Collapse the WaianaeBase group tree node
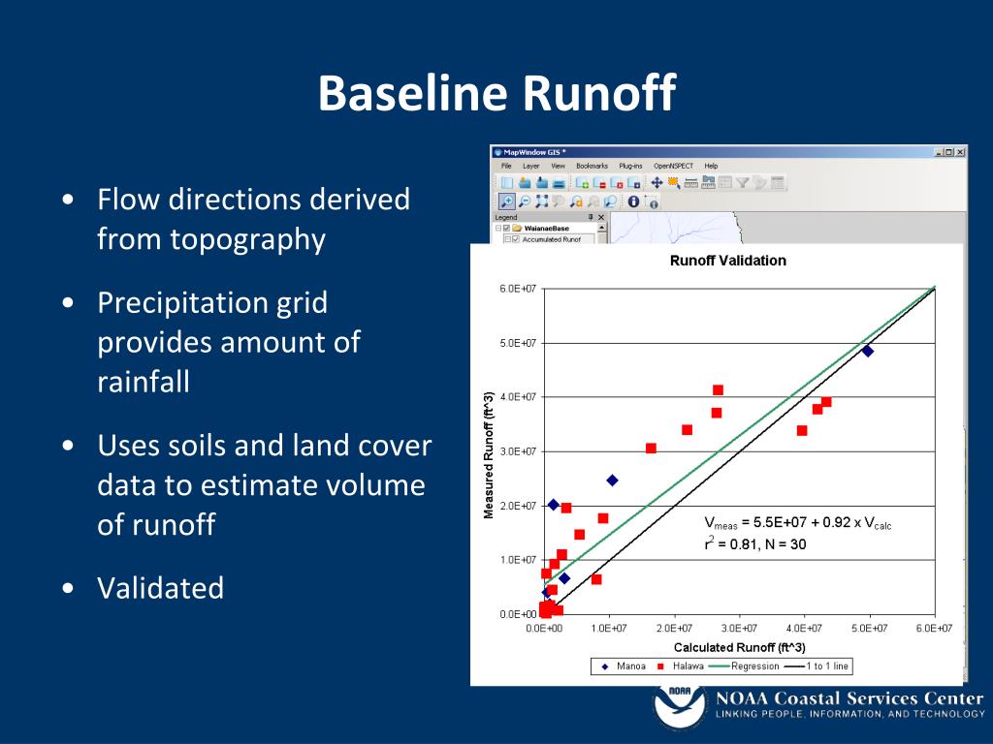Screen dimensions: 993x744 point(497,229)
